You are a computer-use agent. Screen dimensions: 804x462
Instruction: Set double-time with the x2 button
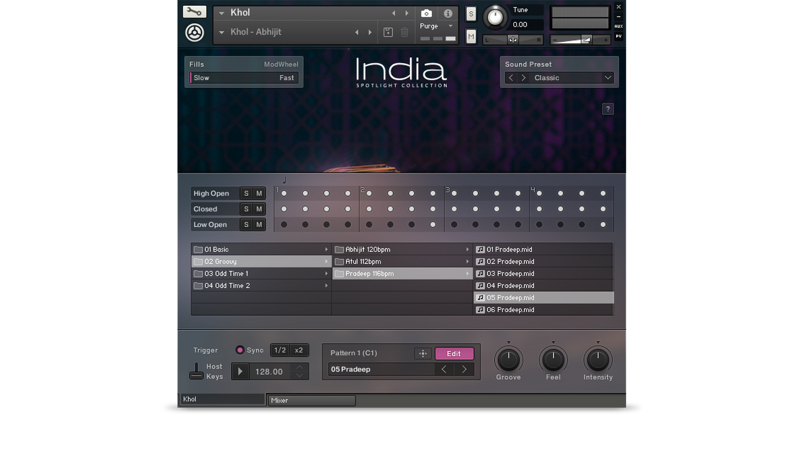coord(299,351)
